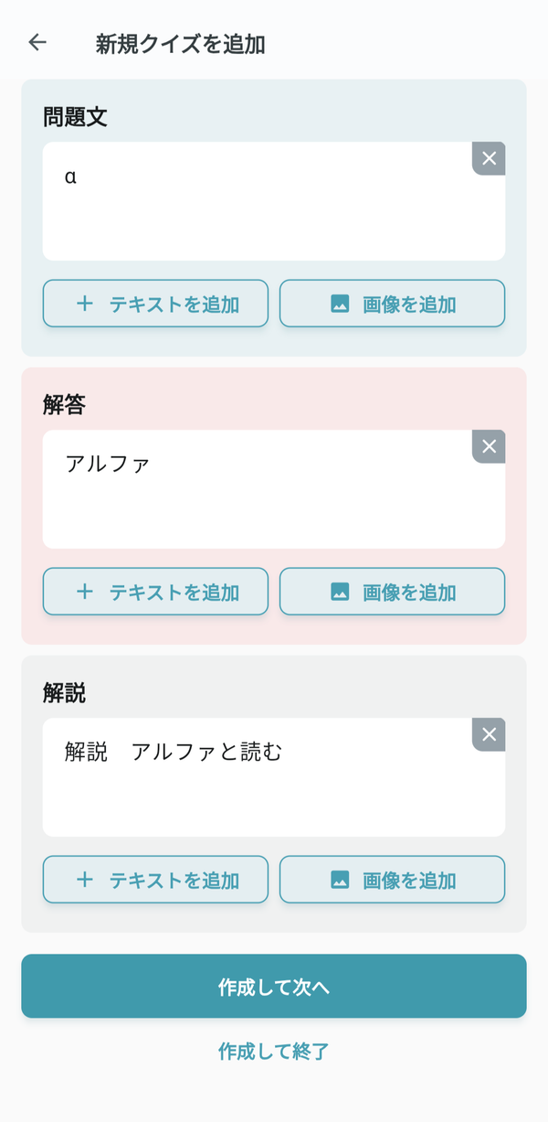
Task: Click image icon in 解説 画像を追加 button
Action: (340, 880)
